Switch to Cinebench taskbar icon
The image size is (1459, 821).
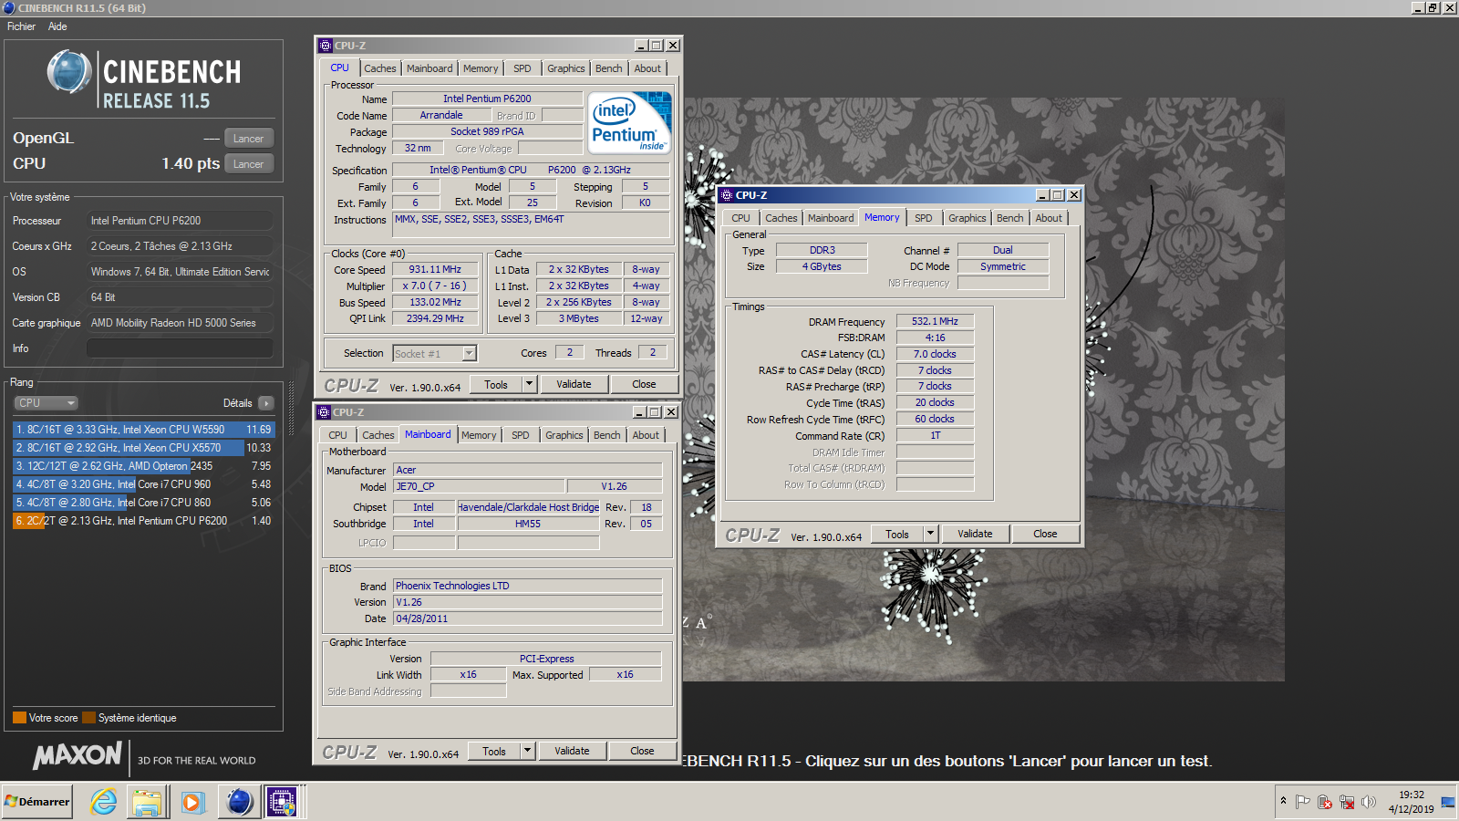[239, 802]
